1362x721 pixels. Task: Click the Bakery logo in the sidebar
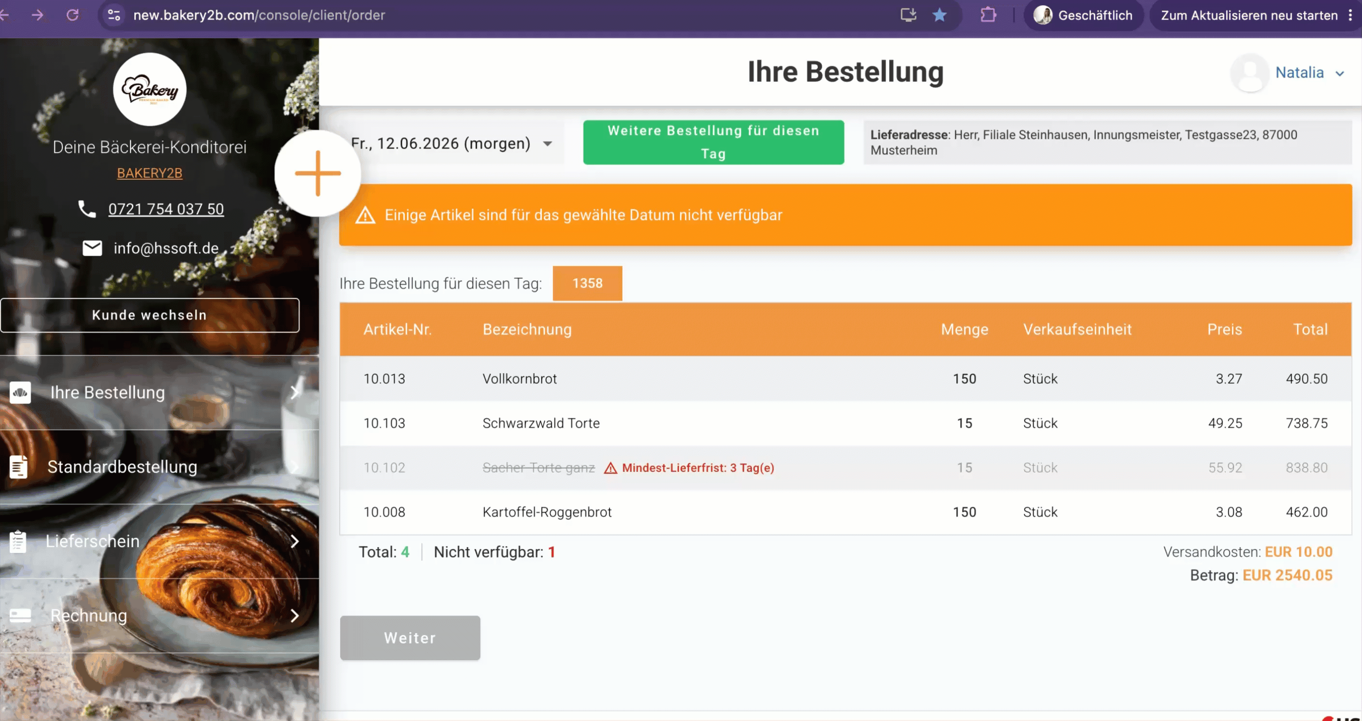pos(150,89)
